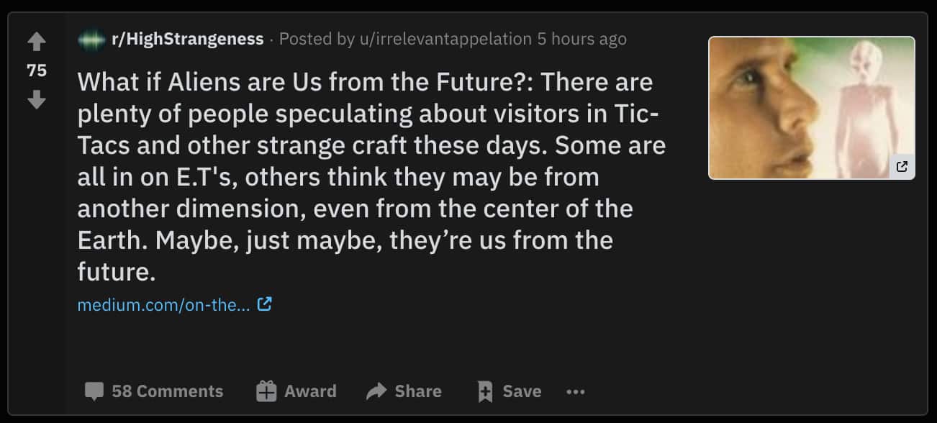937x423 pixels.
Task: Follow the medium.com/on-the... link
Action: pos(163,305)
